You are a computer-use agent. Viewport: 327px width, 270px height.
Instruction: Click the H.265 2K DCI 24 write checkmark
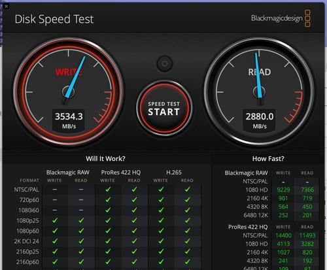pos(161,241)
